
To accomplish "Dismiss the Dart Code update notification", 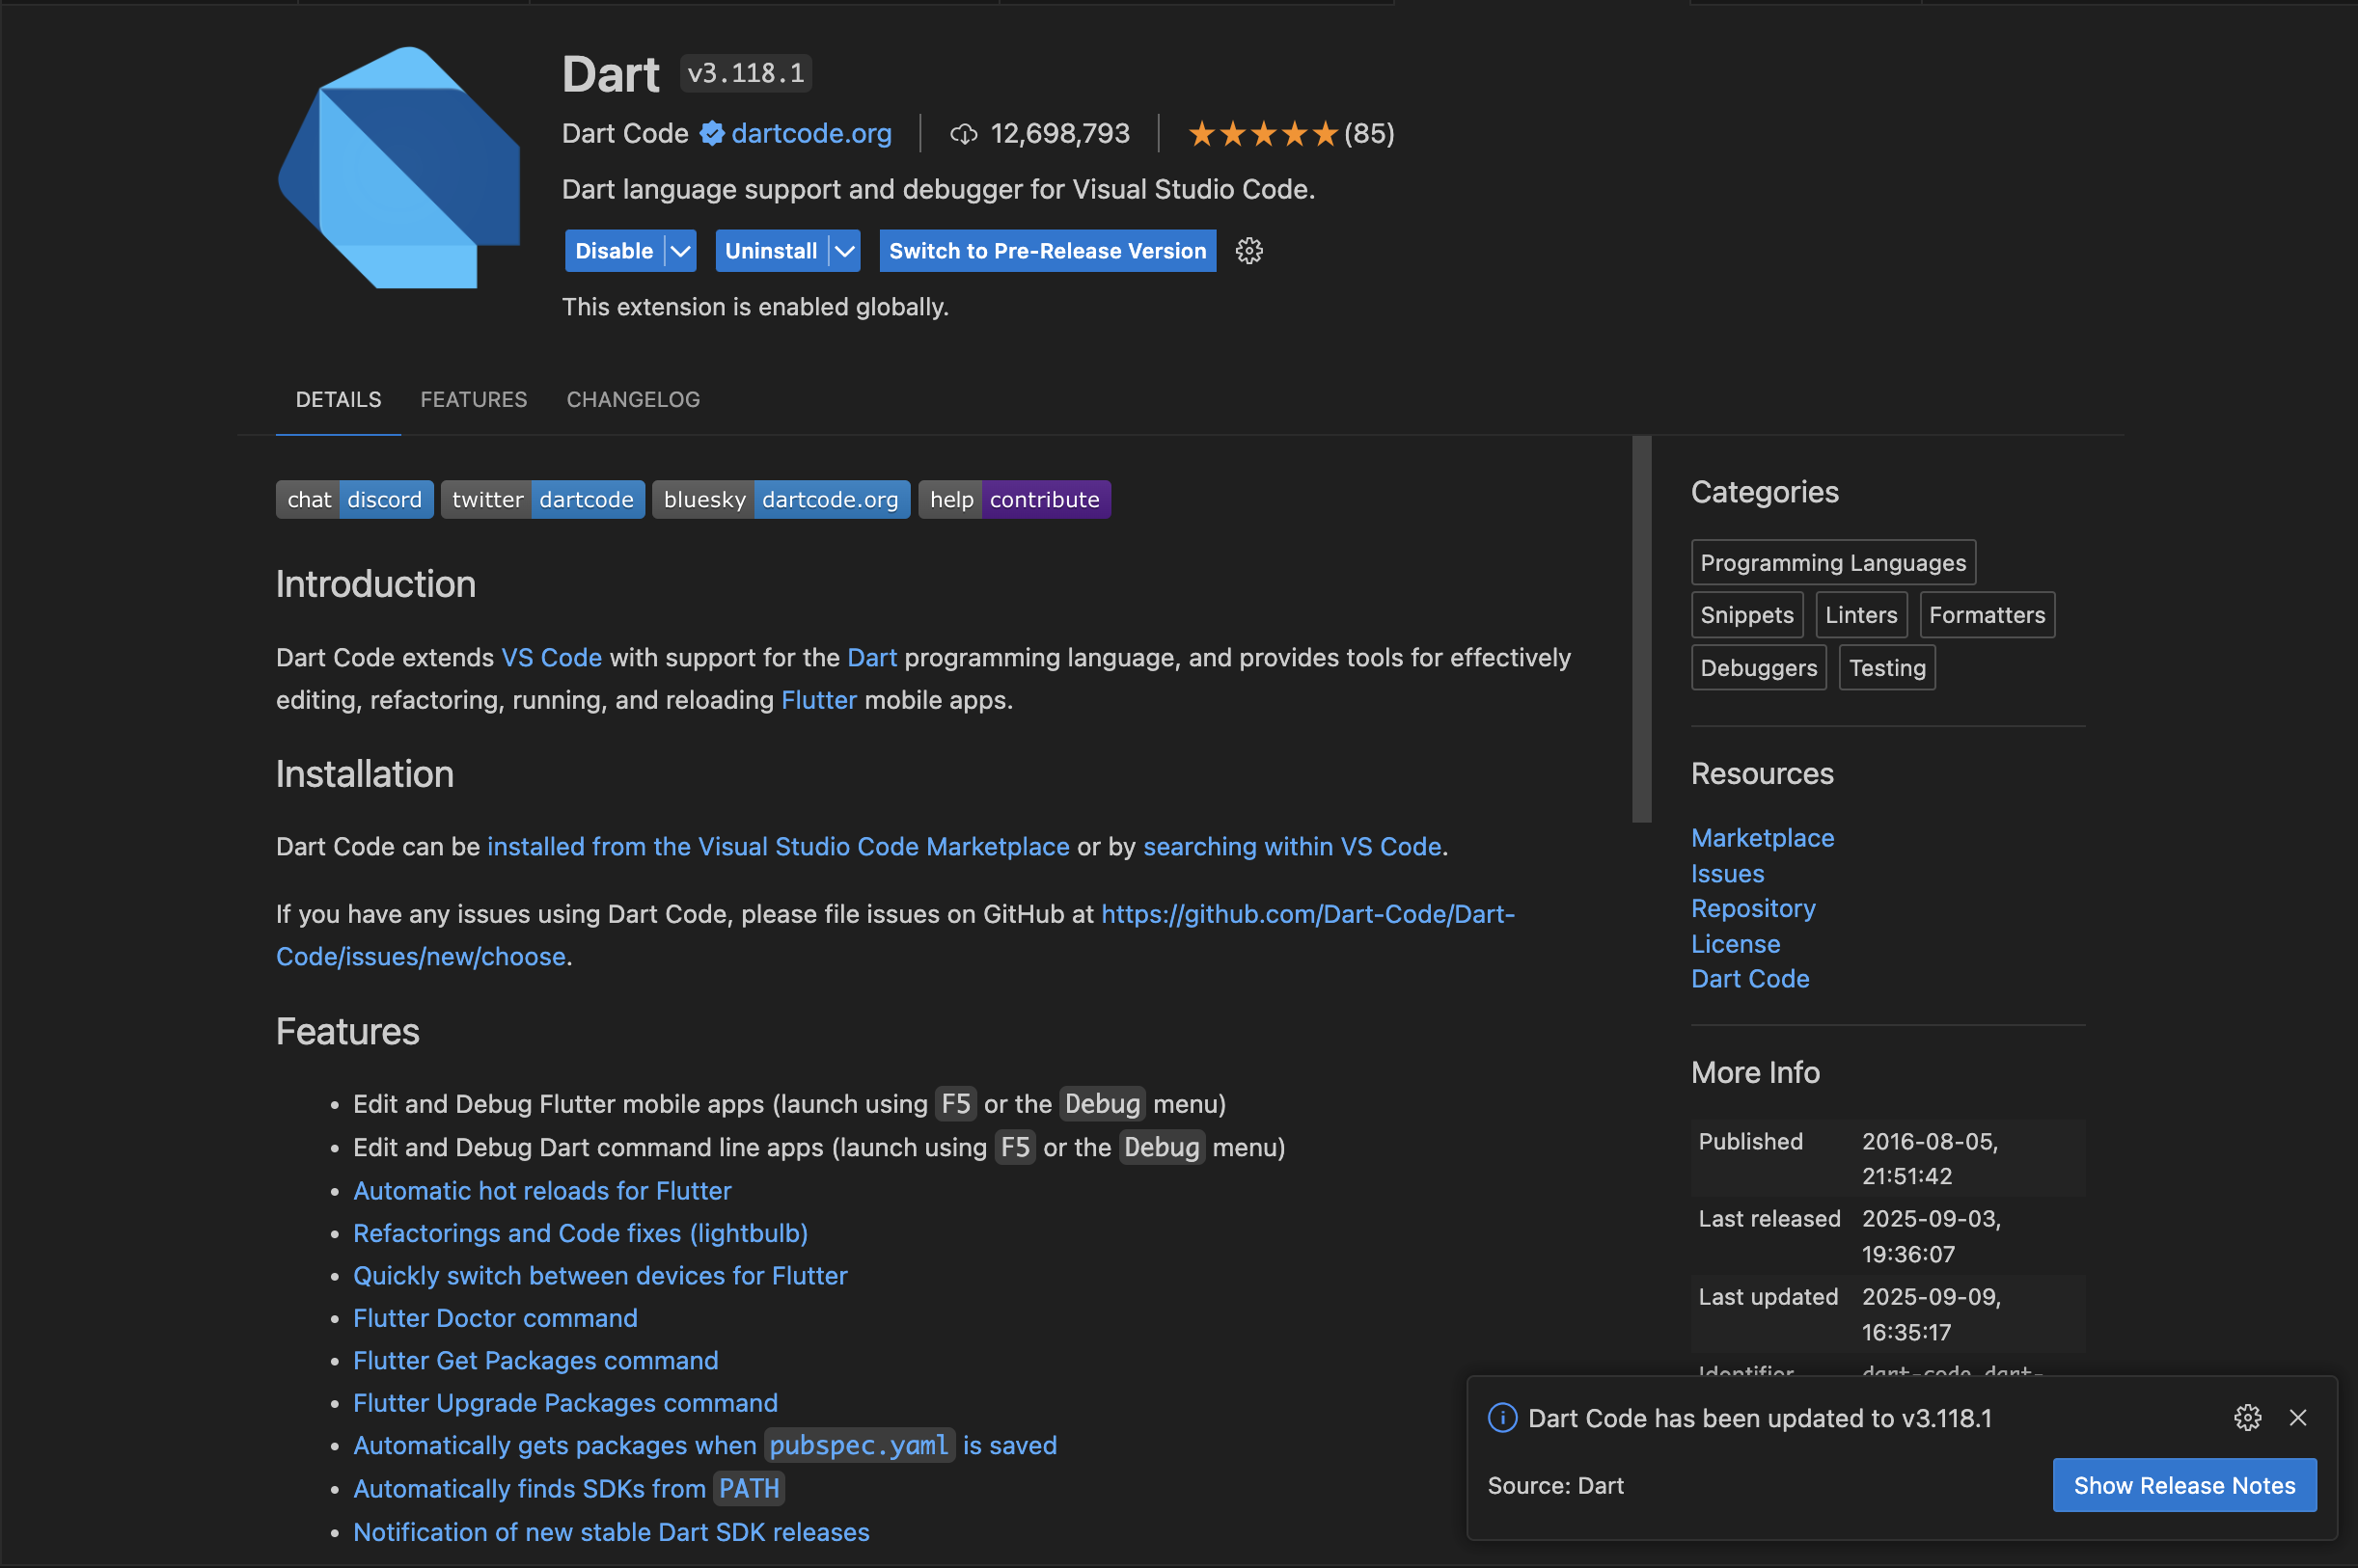I will tap(2298, 1417).
